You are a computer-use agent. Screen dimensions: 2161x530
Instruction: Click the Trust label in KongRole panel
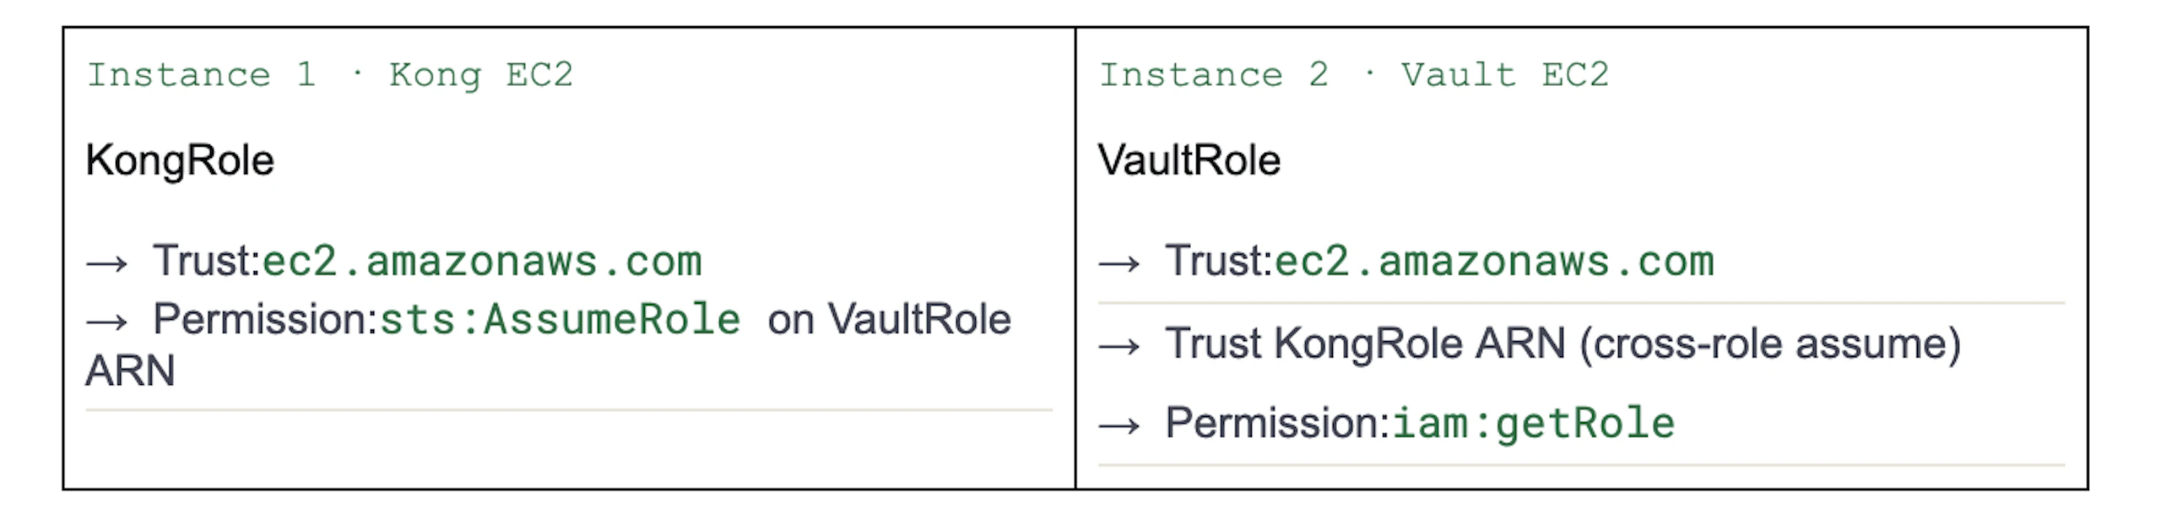coord(205,261)
